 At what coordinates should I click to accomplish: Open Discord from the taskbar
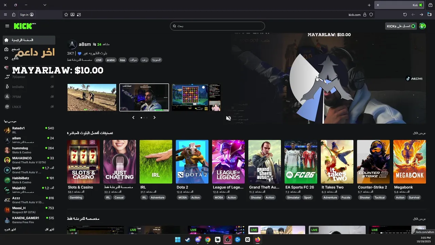coord(198,240)
